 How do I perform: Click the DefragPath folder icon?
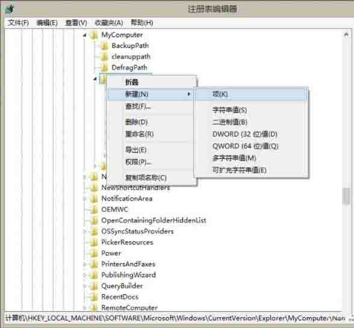click(x=104, y=68)
